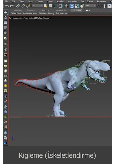Screen dimensions: 115x164
Task: Open the Modifiers menu
Action: click(60, 1)
